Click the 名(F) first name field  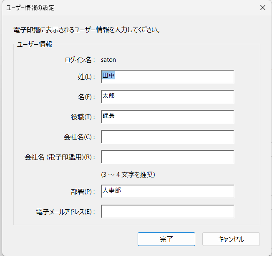tap(167, 96)
